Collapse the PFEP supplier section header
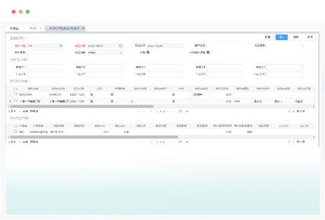The image size is (325, 220). point(20,81)
